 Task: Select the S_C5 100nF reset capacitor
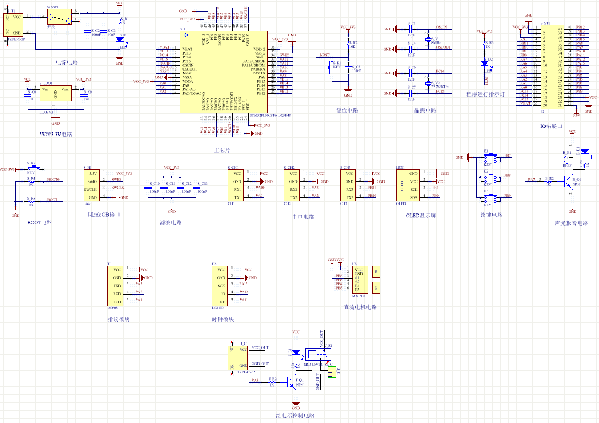click(348, 67)
